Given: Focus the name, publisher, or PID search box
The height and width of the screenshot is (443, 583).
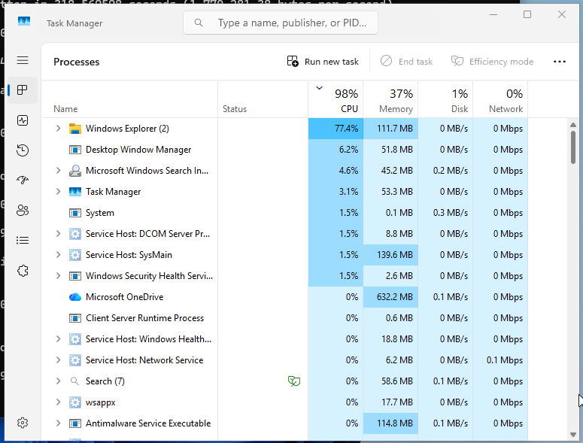Looking at the screenshot, I should [x=281, y=23].
